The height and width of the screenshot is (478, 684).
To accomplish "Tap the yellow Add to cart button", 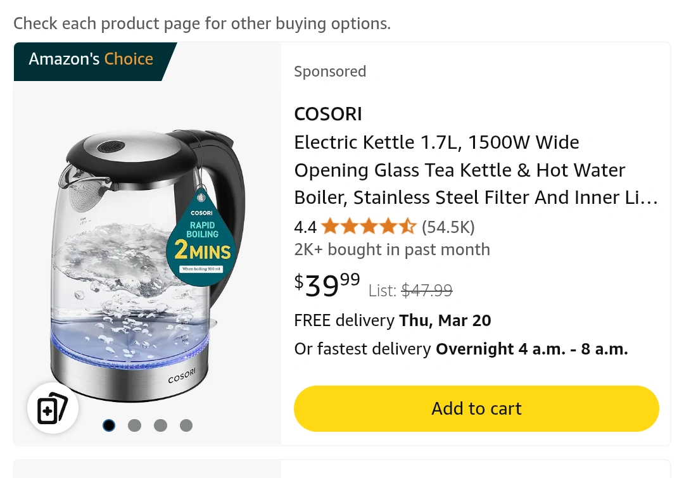I will (x=476, y=408).
